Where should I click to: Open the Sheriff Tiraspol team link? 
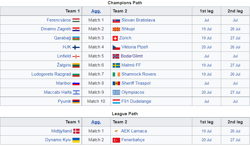click(136, 83)
